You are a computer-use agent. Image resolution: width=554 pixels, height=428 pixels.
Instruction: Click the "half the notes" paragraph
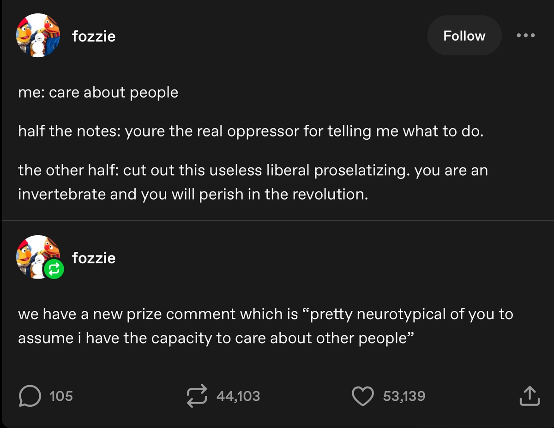click(x=251, y=131)
